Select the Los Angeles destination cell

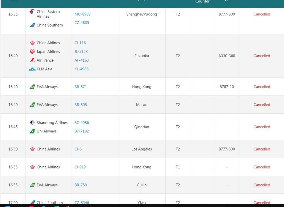click(142, 149)
